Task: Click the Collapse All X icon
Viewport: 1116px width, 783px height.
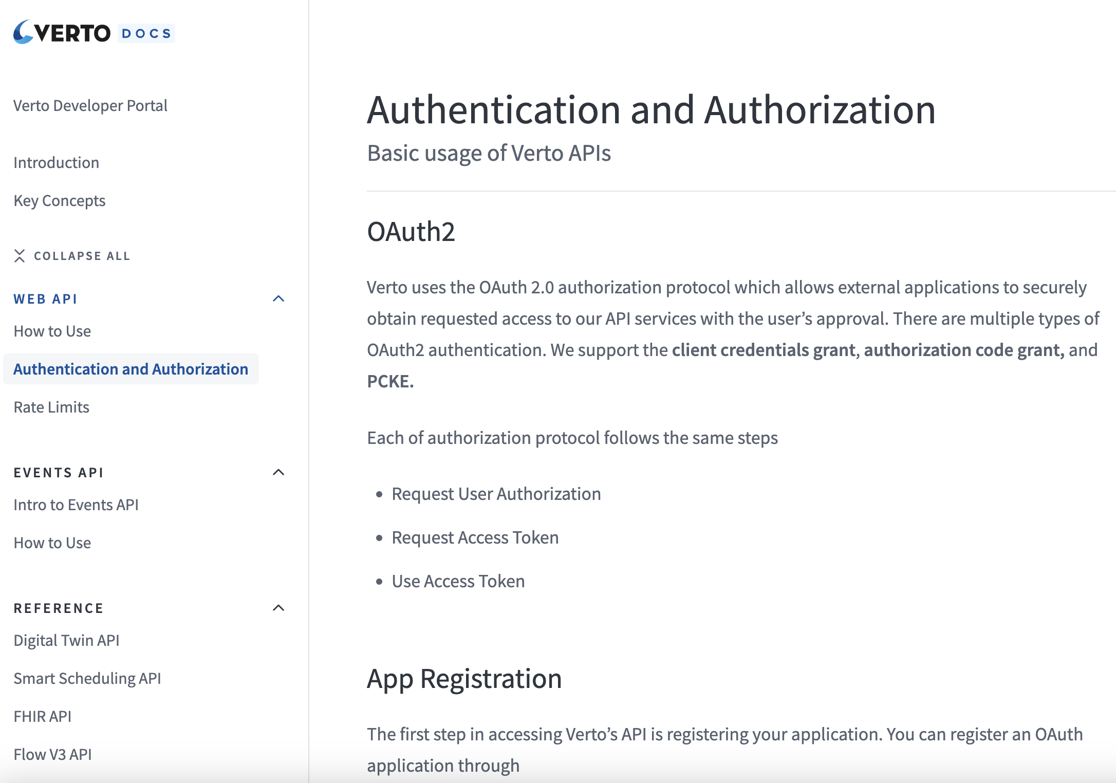Action: (x=20, y=256)
